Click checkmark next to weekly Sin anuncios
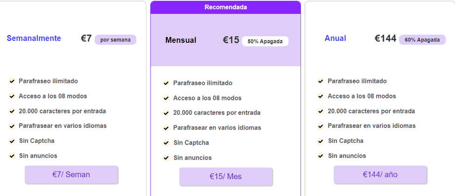 [12, 156]
